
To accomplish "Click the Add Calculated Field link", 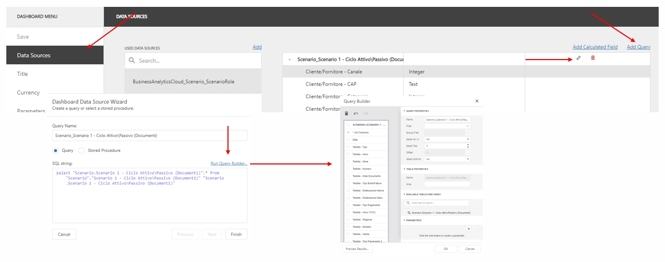I will click(x=595, y=47).
